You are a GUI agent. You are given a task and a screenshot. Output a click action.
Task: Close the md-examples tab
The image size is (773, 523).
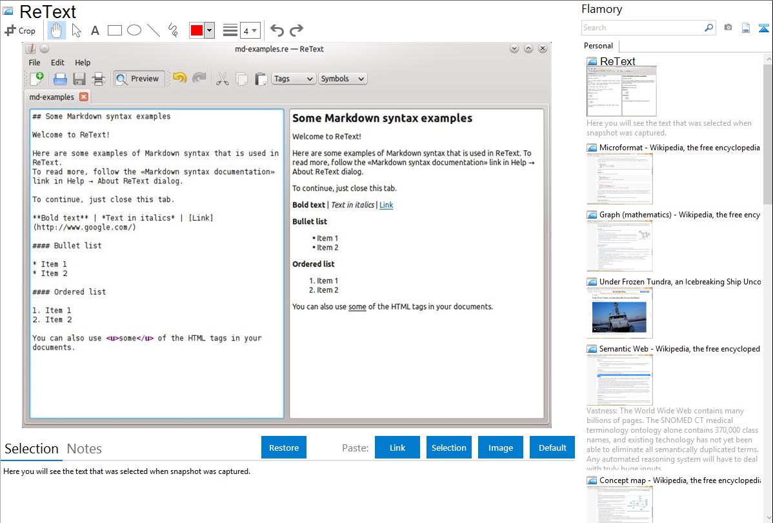click(x=84, y=97)
